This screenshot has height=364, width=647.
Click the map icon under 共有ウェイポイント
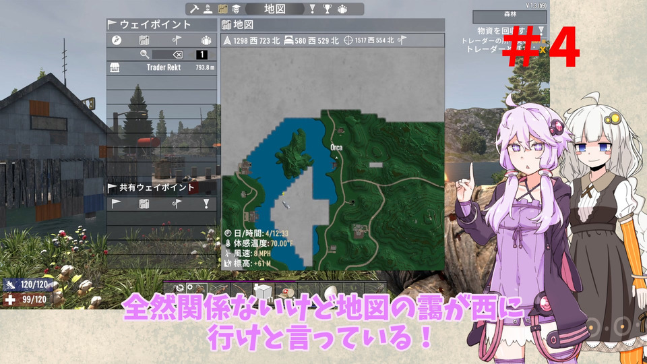click(x=144, y=203)
